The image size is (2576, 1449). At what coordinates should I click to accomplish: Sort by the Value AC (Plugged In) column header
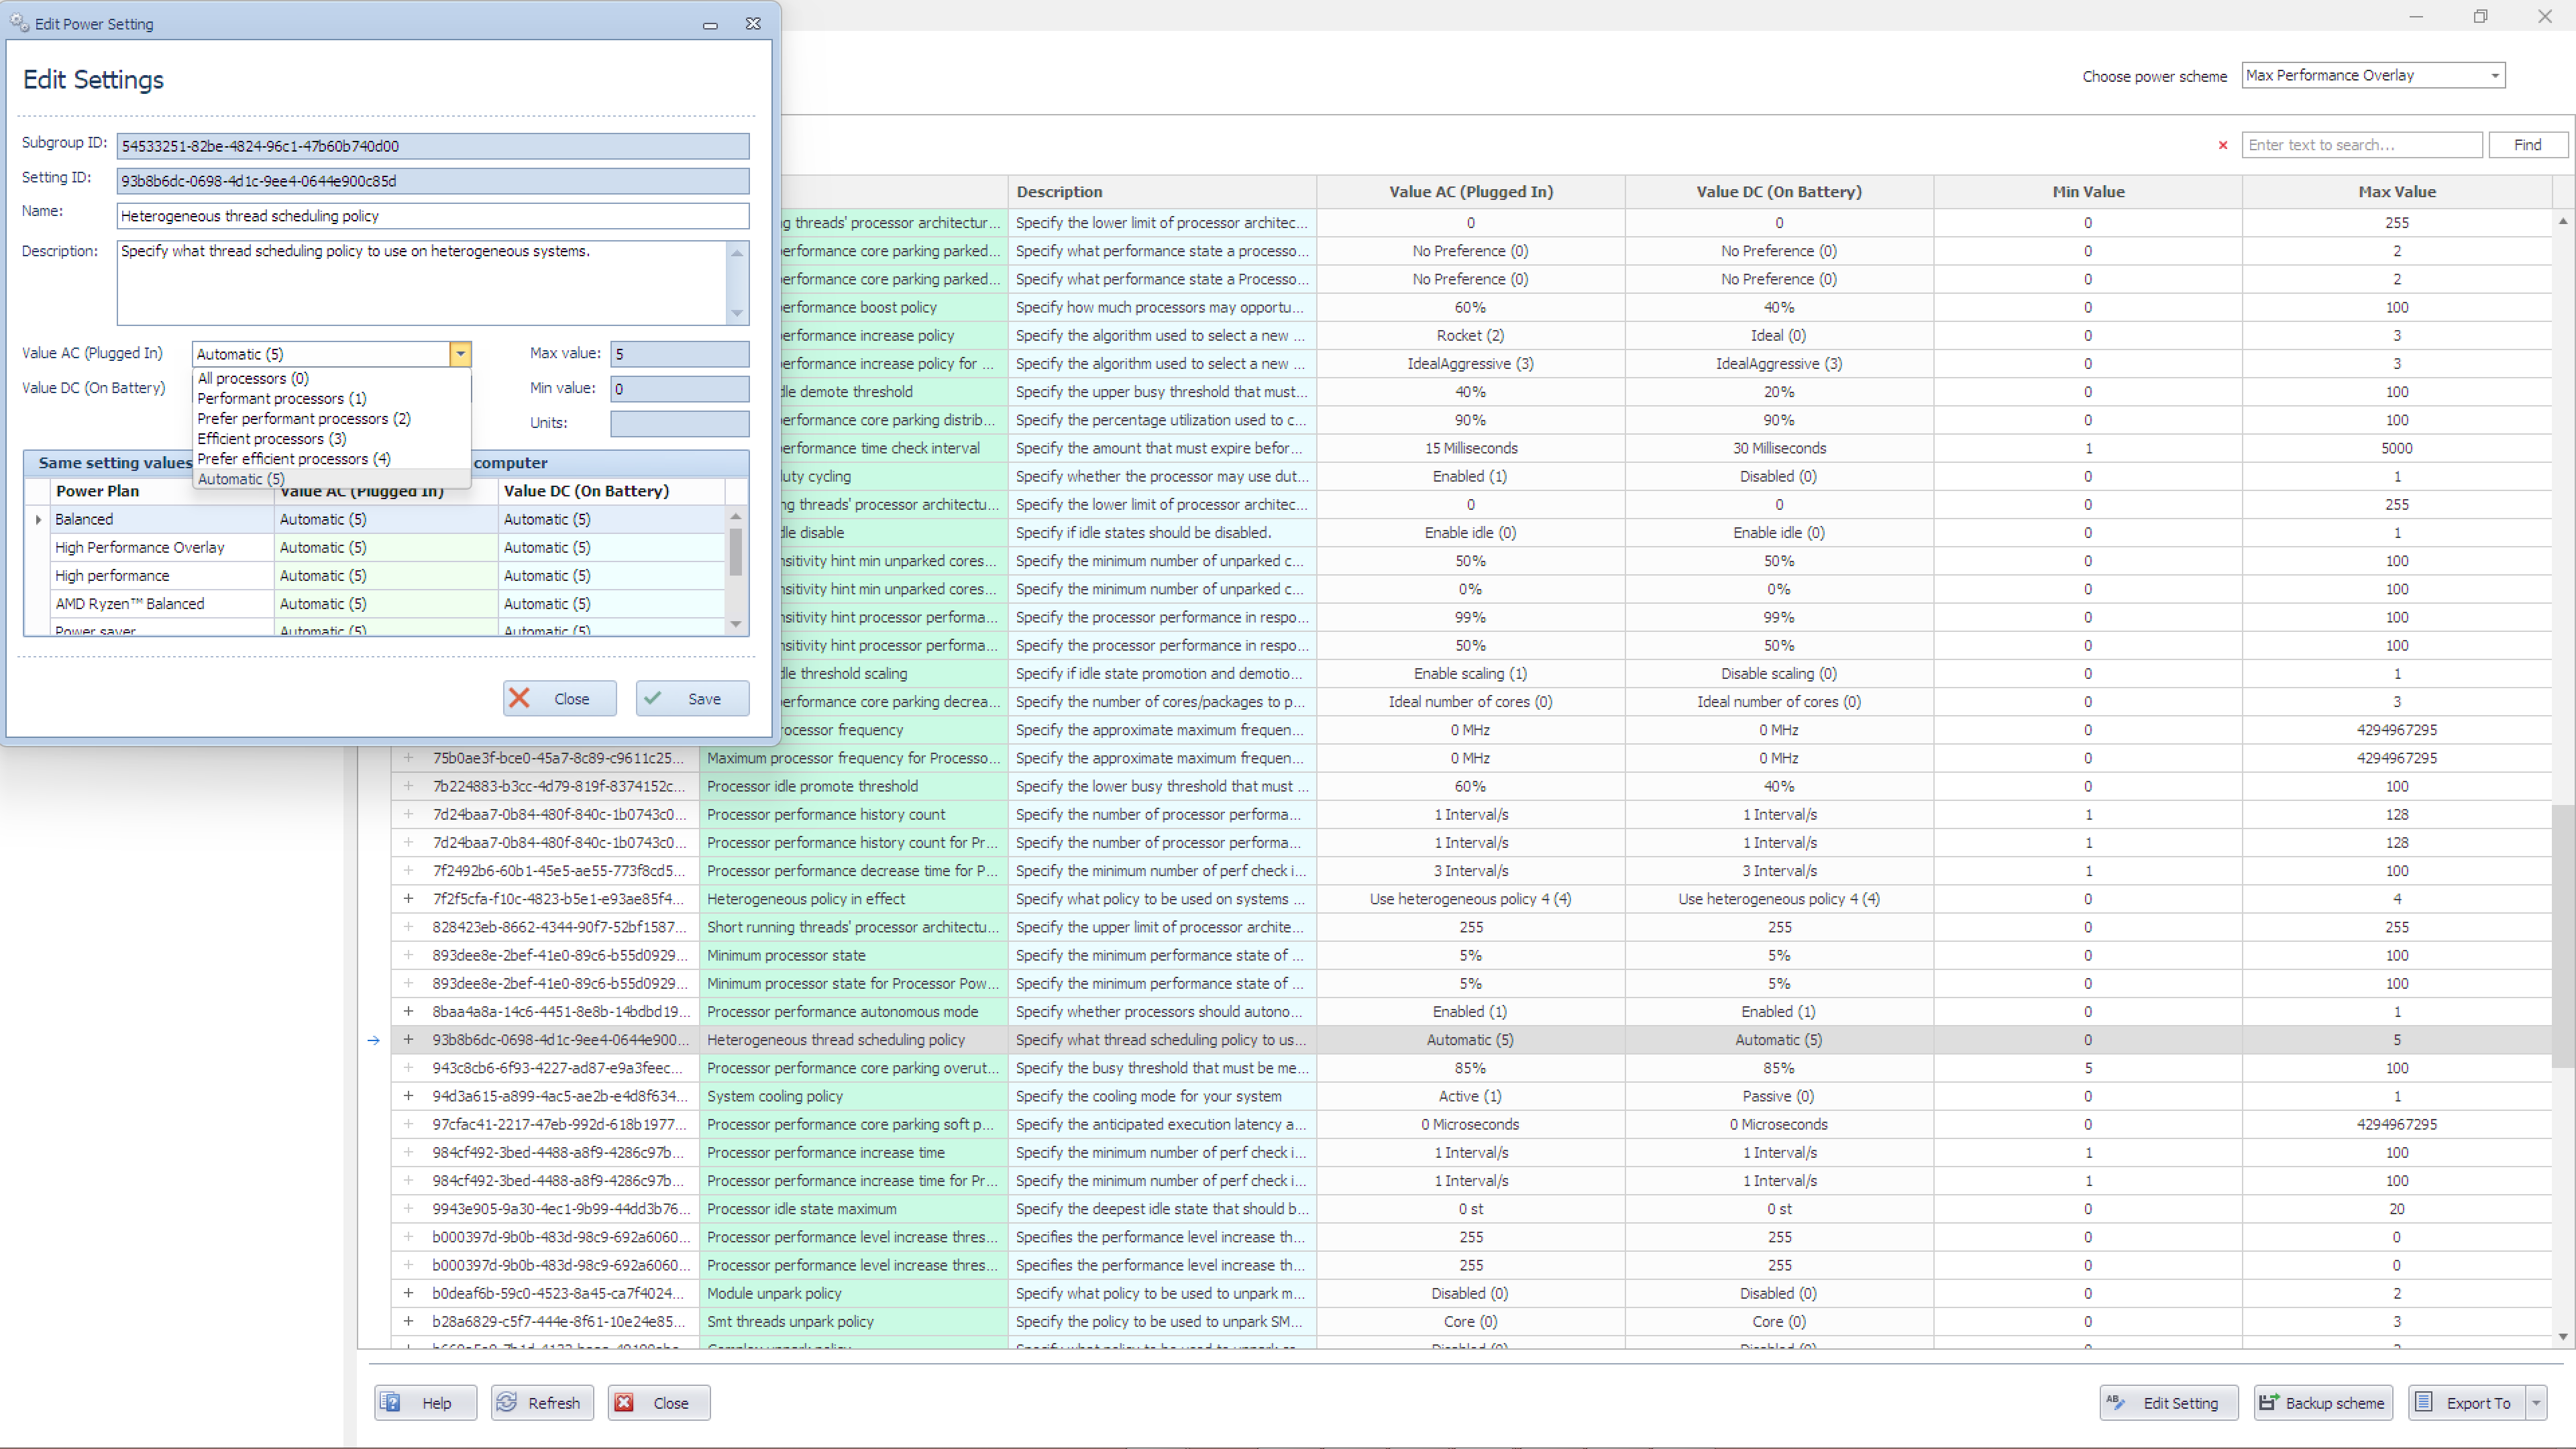coord(1470,192)
